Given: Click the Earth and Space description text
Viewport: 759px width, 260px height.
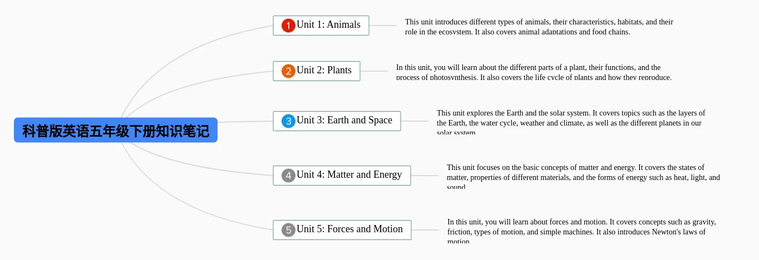Looking at the screenshot, I should pos(571,123).
